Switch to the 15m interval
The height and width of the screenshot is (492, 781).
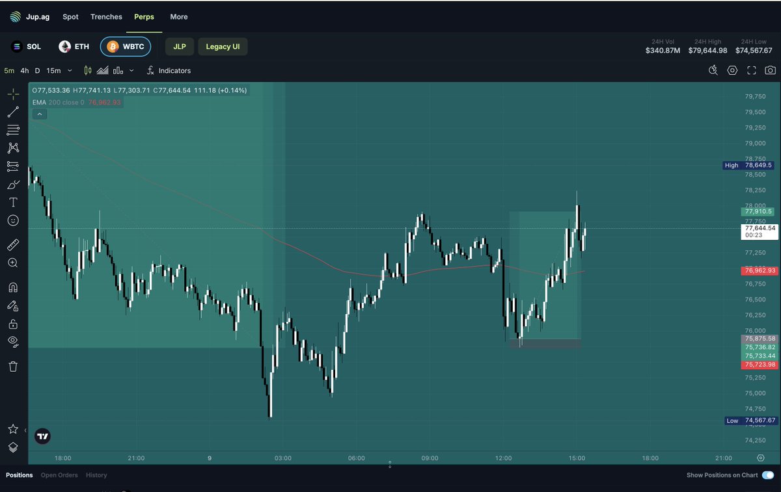[53, 70]
